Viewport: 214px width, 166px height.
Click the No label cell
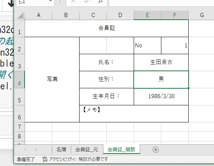(x=148, y=45)
